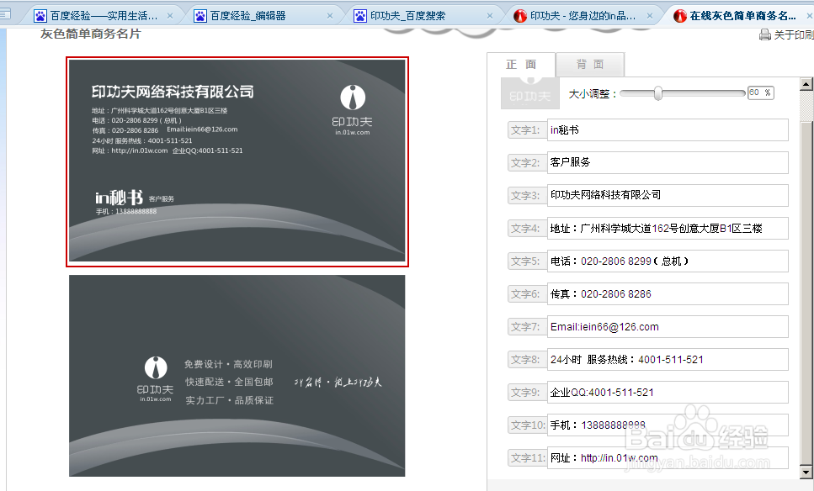Click 实力工厂·品质保证 text on back card

click(x=230, y=399)
